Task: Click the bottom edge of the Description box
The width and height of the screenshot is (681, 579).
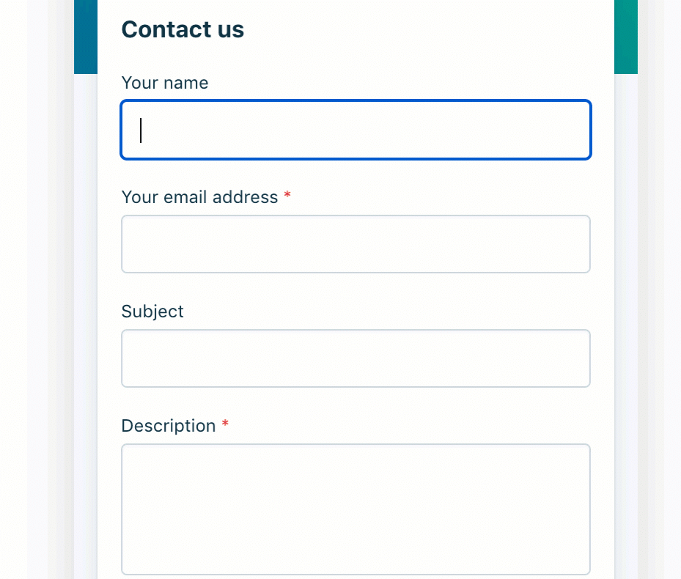Action: 356,572
